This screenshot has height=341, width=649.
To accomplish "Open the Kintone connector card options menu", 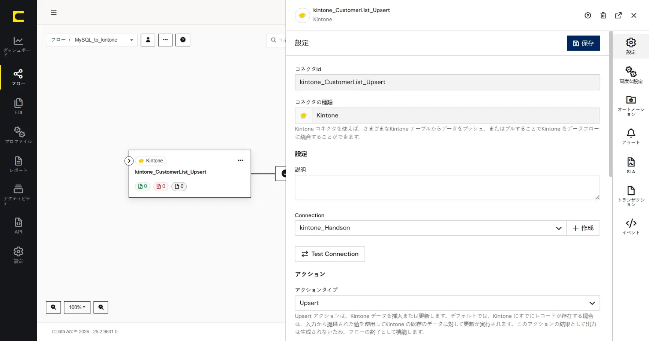I will click(240, 161).
